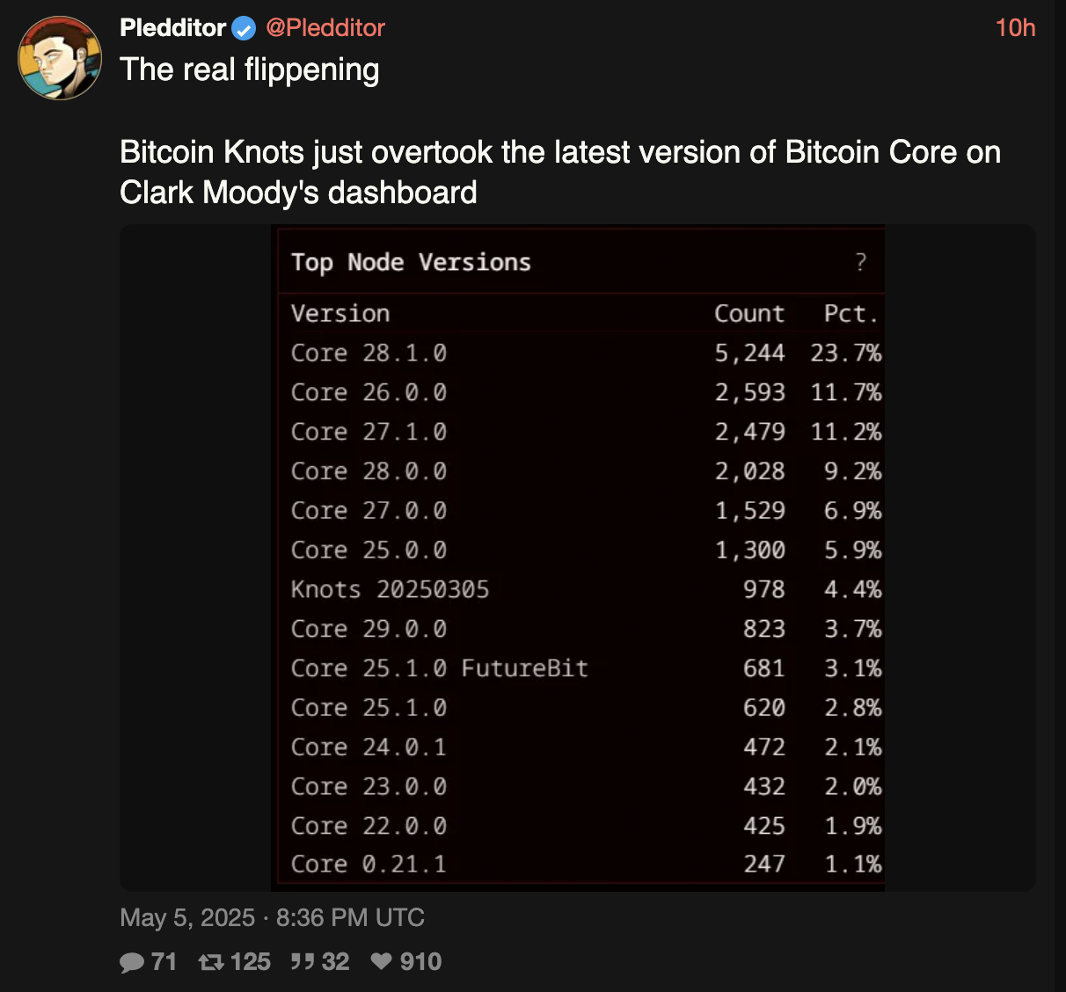Click the Knots 20250305 row

586,589
